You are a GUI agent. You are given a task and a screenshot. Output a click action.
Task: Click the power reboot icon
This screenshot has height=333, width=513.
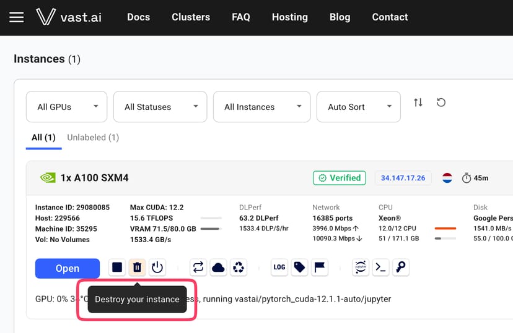pyautogui.click(x=157, y=267)
